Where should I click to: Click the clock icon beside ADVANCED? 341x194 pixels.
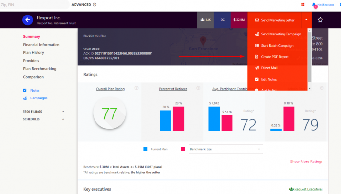click(95, 5)
